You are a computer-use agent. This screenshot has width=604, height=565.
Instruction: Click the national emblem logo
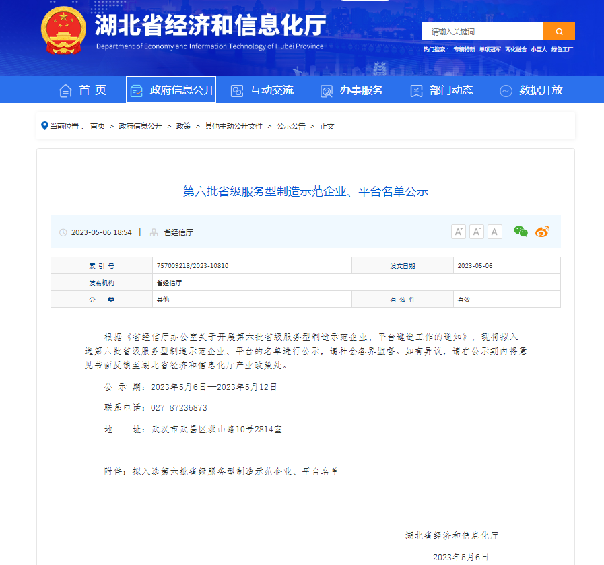click(x=63, y=30)
